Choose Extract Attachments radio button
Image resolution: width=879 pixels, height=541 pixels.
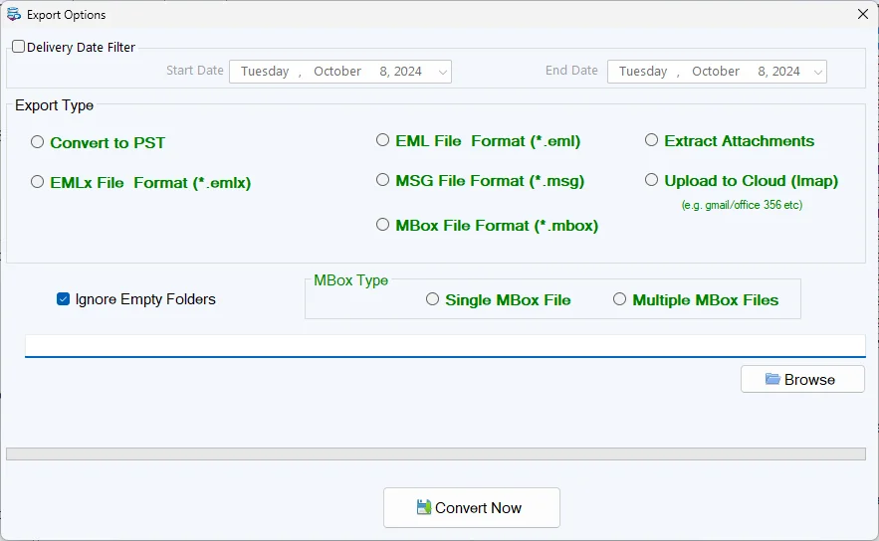652,140
